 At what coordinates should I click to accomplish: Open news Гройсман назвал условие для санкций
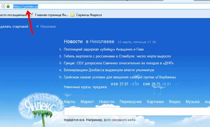(120, 77)
